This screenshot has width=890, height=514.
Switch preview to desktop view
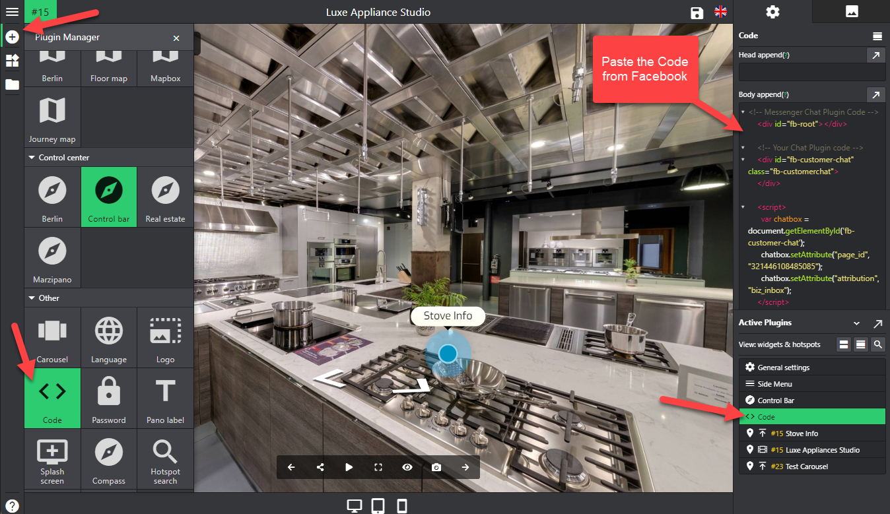coord(355,506)
